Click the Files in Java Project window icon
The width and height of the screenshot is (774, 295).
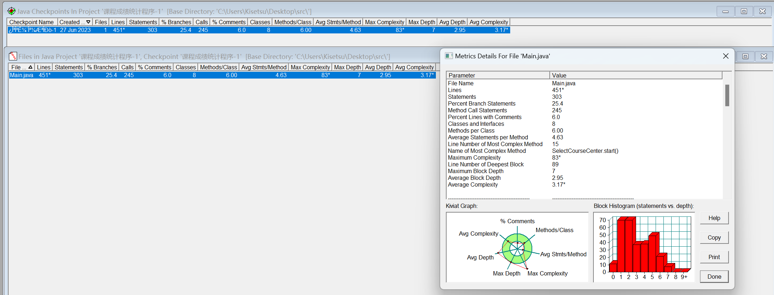13,56
